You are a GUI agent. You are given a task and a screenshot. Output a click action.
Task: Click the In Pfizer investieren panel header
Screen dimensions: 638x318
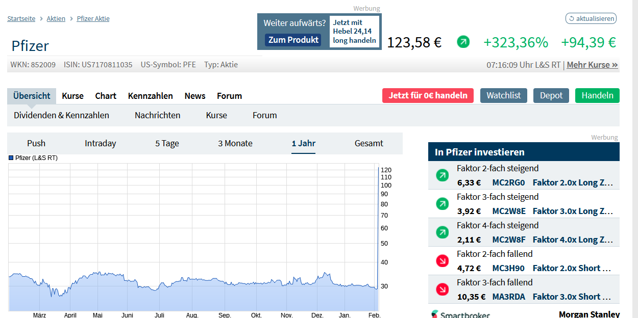pyautogui.click(x=524, y=152)
